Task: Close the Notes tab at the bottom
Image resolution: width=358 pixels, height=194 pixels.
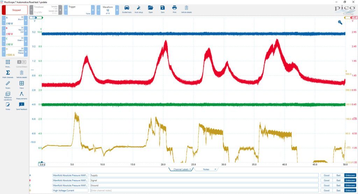Action: coord(215,169)
